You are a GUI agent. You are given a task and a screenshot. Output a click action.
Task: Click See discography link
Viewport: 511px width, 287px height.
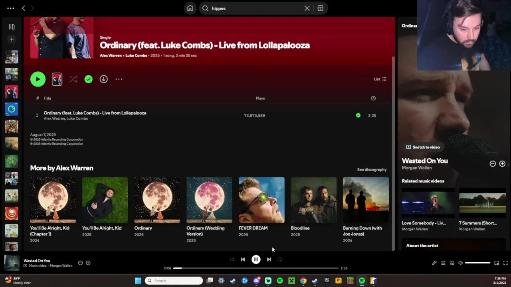pyautogui.click(x=372, y=169)
